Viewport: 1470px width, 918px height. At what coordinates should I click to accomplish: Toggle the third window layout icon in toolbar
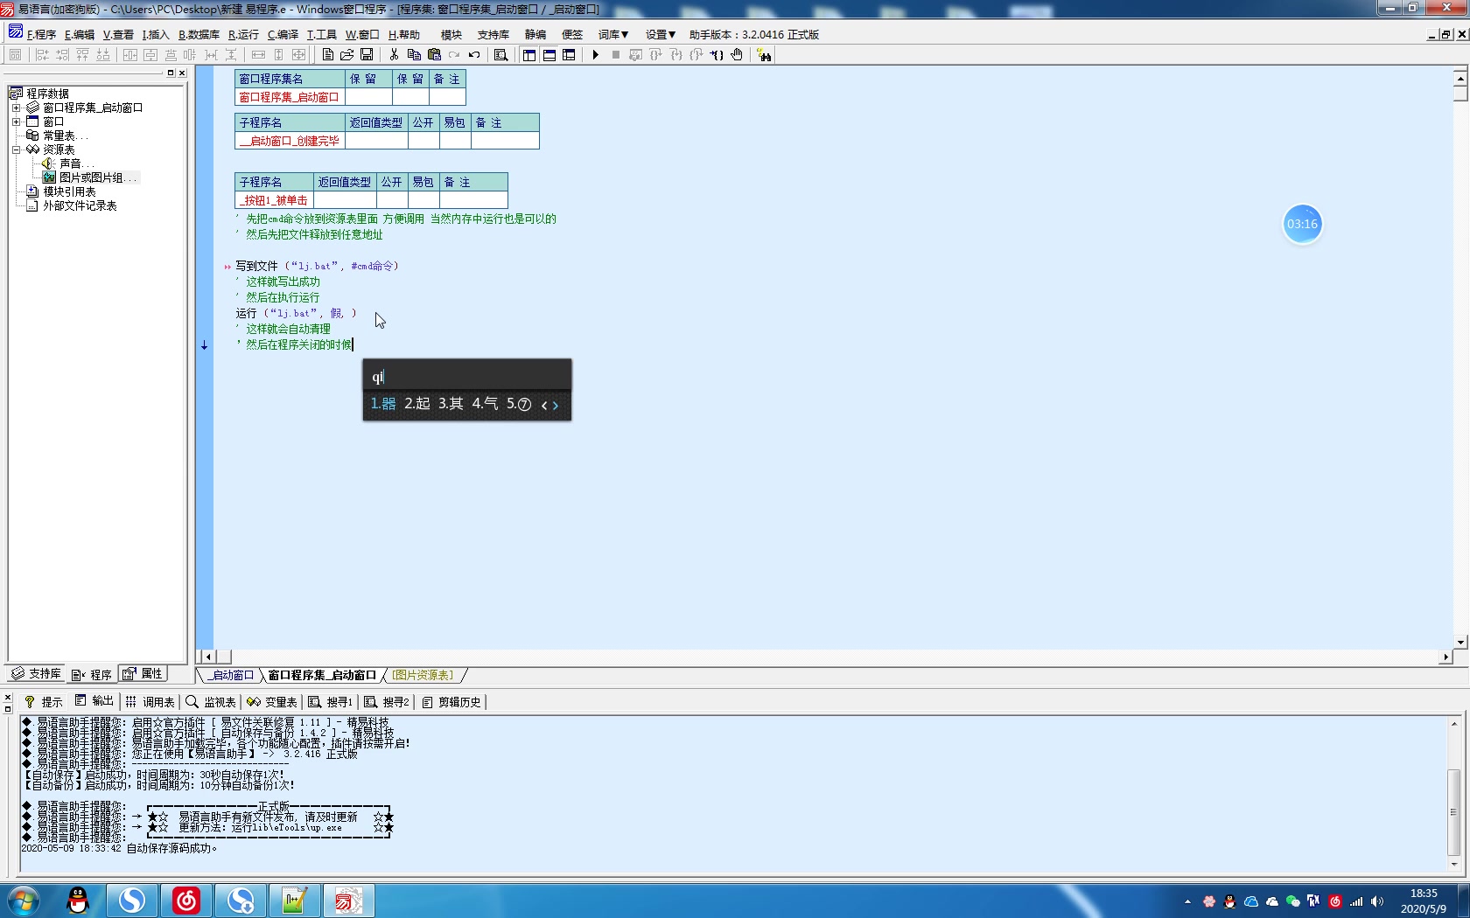[569, 54]
